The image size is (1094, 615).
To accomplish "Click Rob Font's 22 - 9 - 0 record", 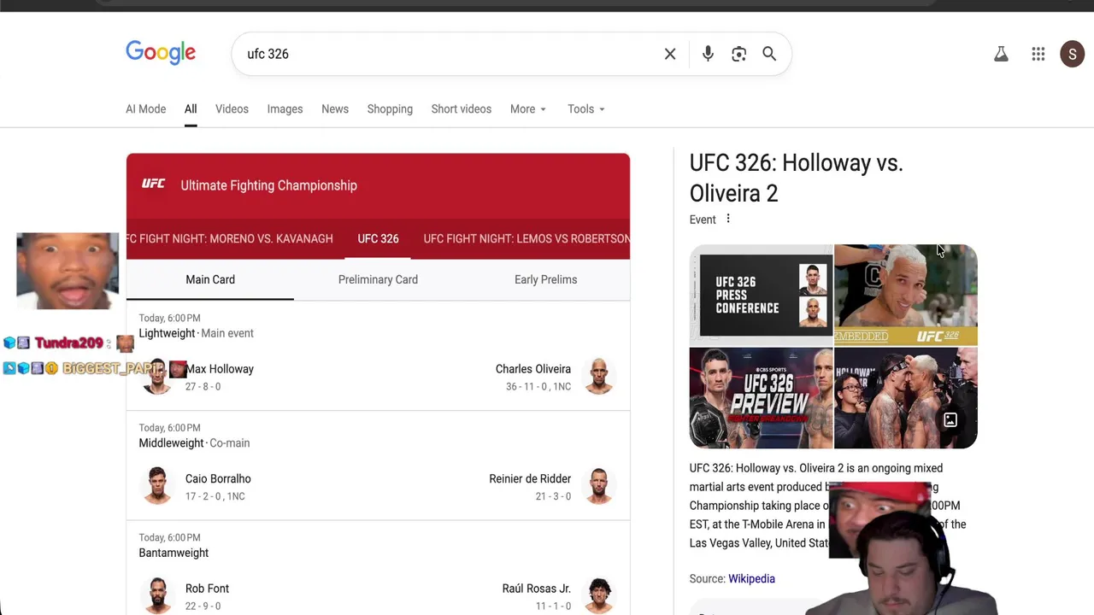I will (x=203, y=606).
